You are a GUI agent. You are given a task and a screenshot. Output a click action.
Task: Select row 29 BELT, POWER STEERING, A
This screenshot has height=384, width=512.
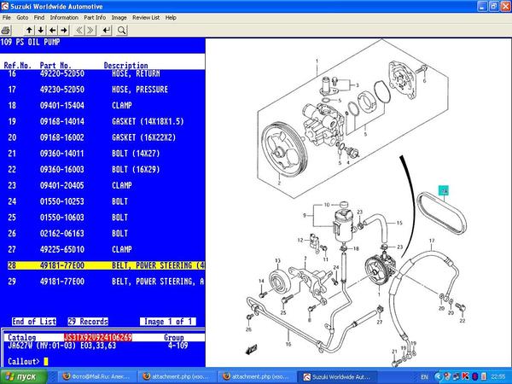click(x=102, y=282)
